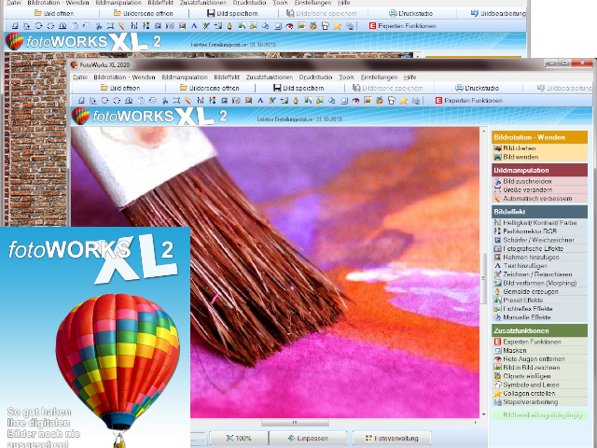The image size is (597, 448).
Task: Open Einstellungen menu in the front window
Action: coord(379,77)
